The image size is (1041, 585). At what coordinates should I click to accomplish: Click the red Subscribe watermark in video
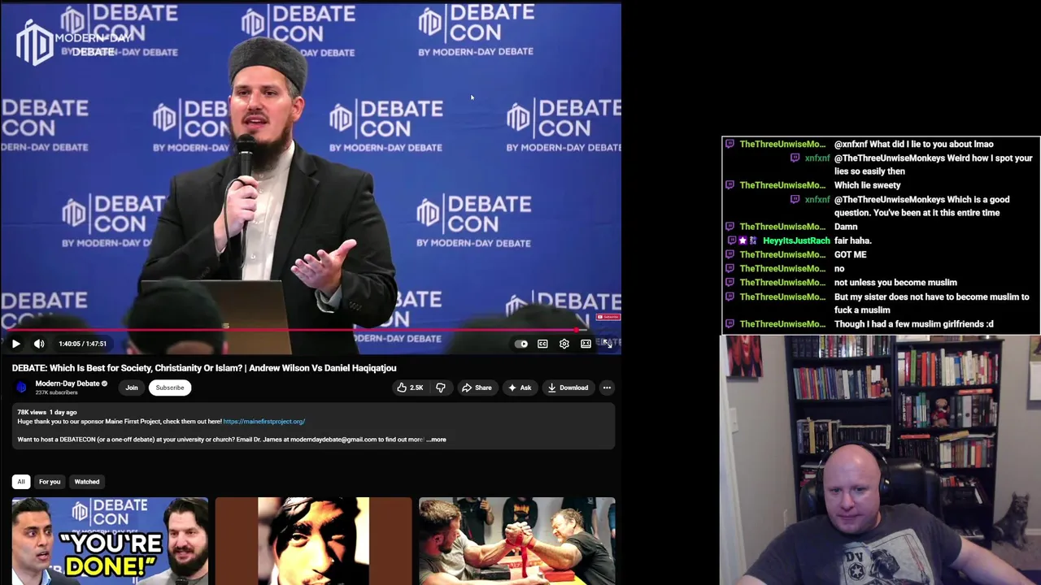point(608,318)
